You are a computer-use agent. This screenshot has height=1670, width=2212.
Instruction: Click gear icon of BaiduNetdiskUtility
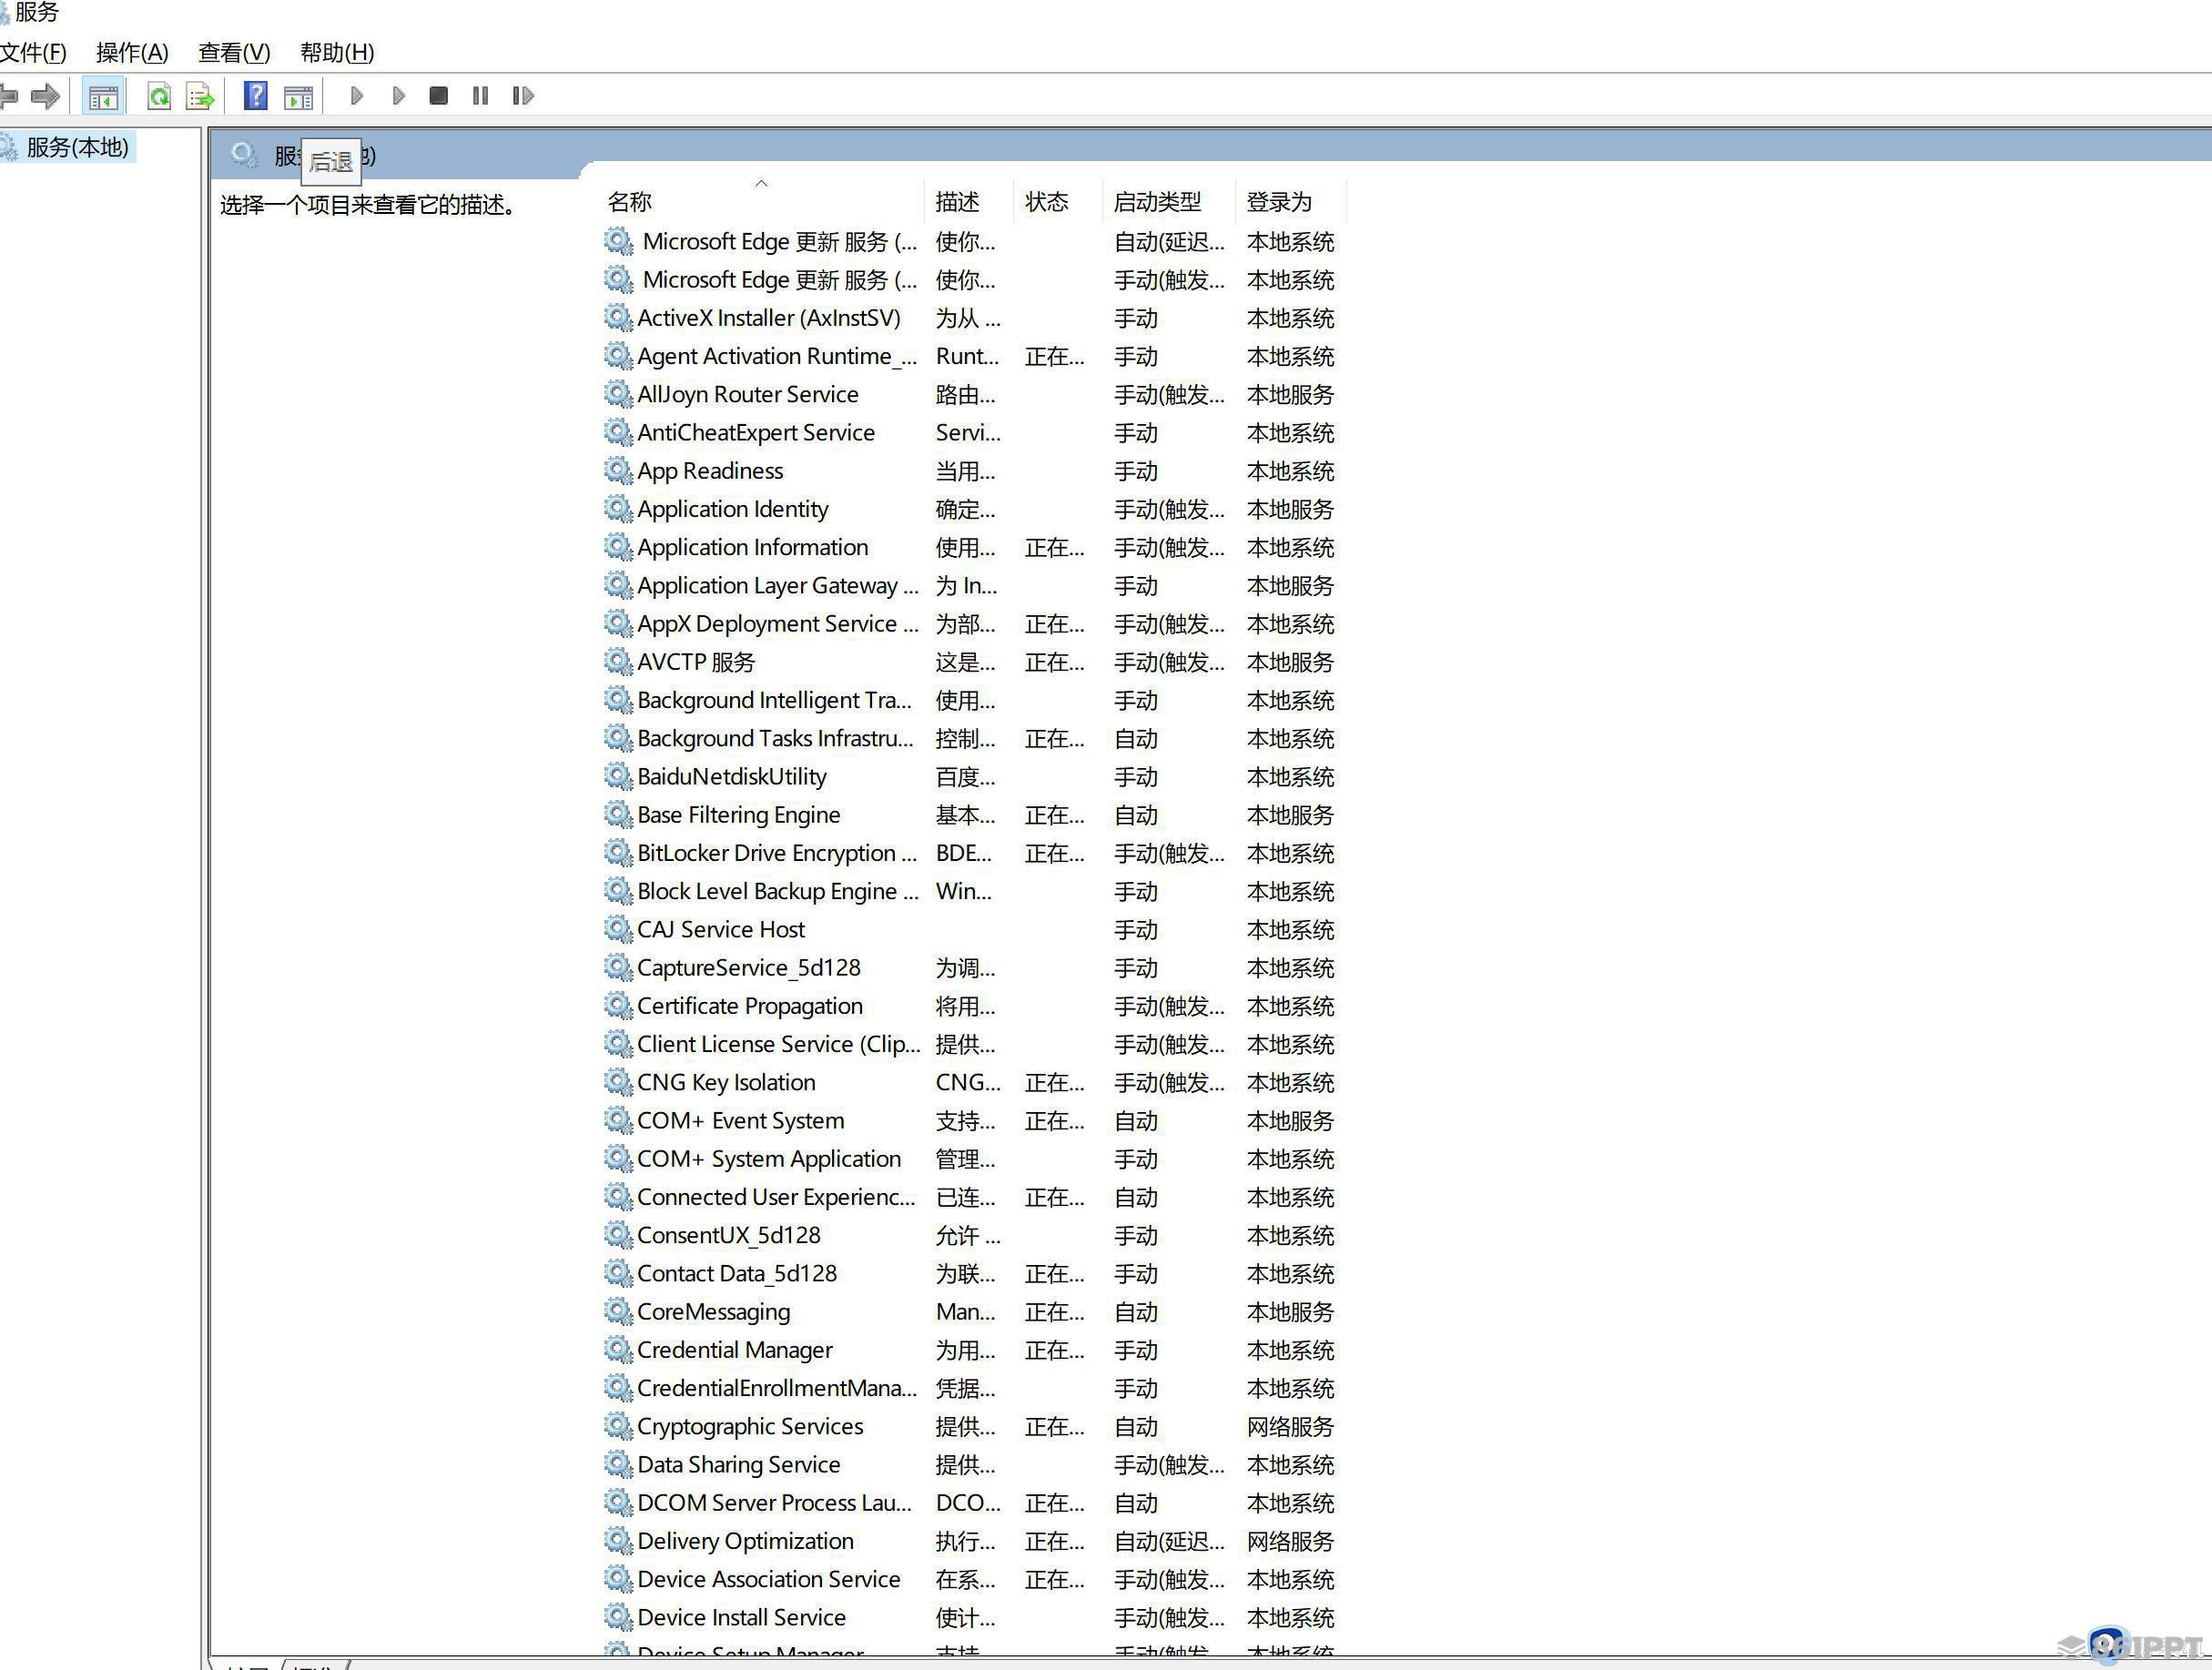pyautogui.click(x=618, y=776)
